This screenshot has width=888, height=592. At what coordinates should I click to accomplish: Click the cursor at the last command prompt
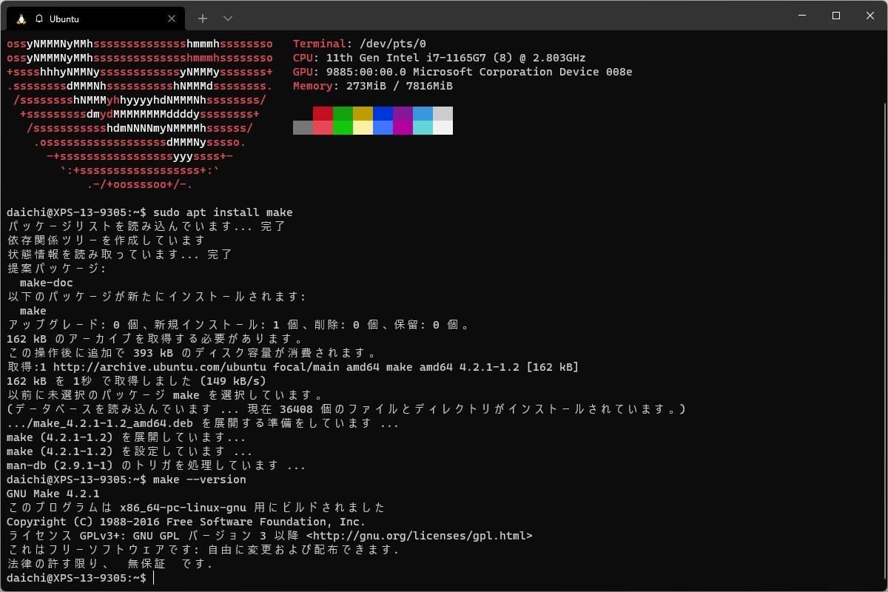pos(154,578)
